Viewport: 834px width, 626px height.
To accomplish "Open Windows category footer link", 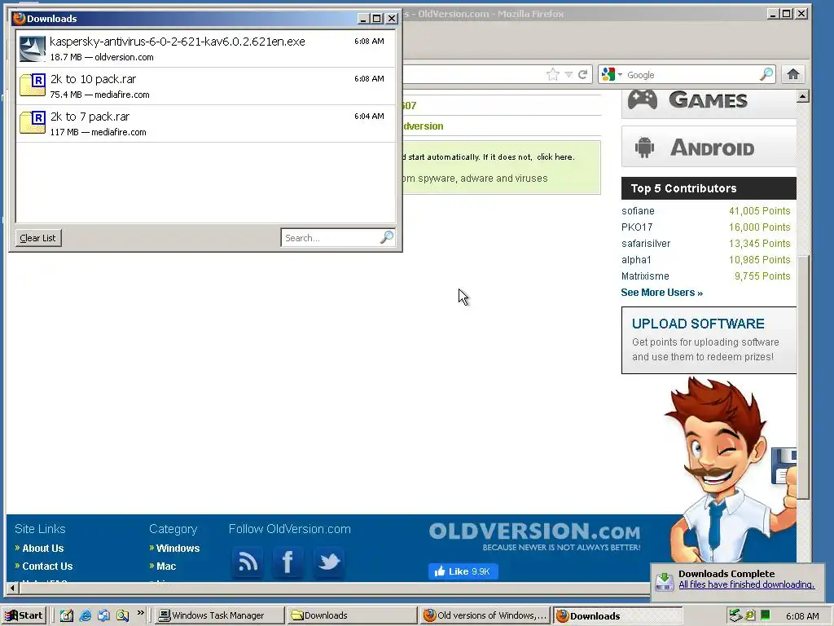I will point(178,549).
